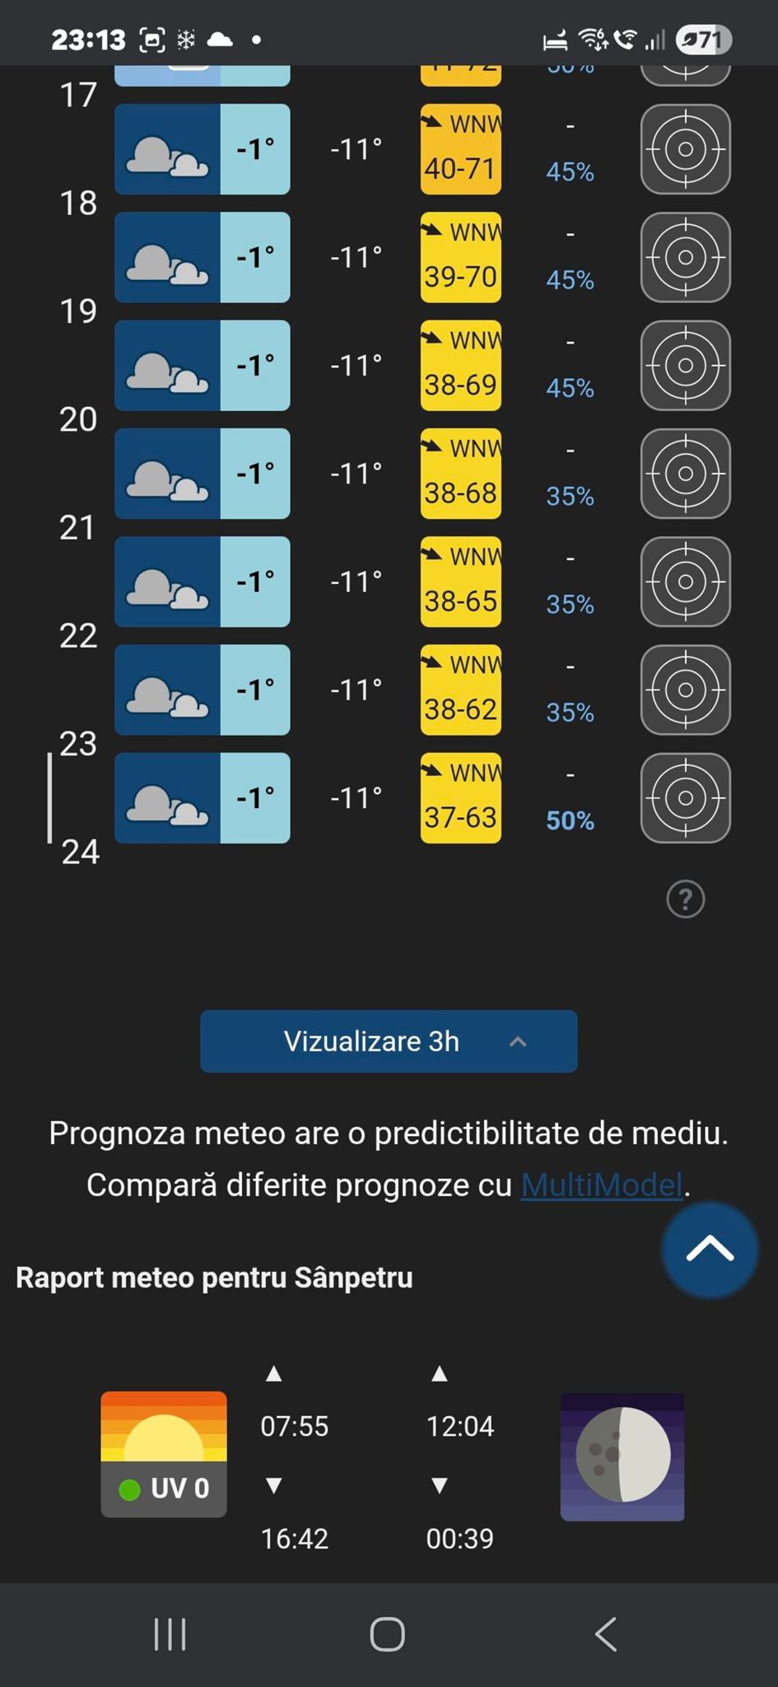Screen dimensions: 778x1687
Task: Open the target icon in the 38-69 wind row
Action: [685, 365]
